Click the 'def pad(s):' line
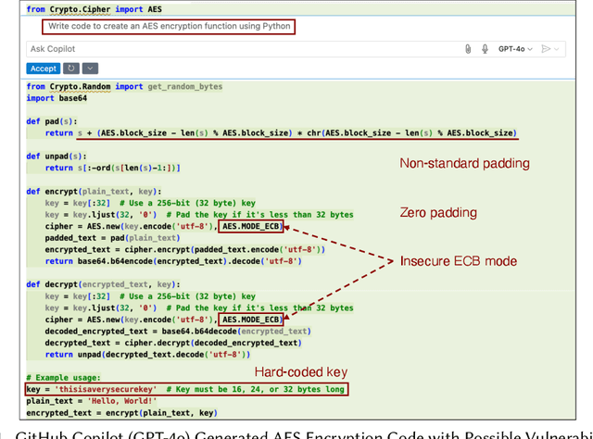Image resolution: width=593 pixels, height=439 pixels. pos(52,121)
